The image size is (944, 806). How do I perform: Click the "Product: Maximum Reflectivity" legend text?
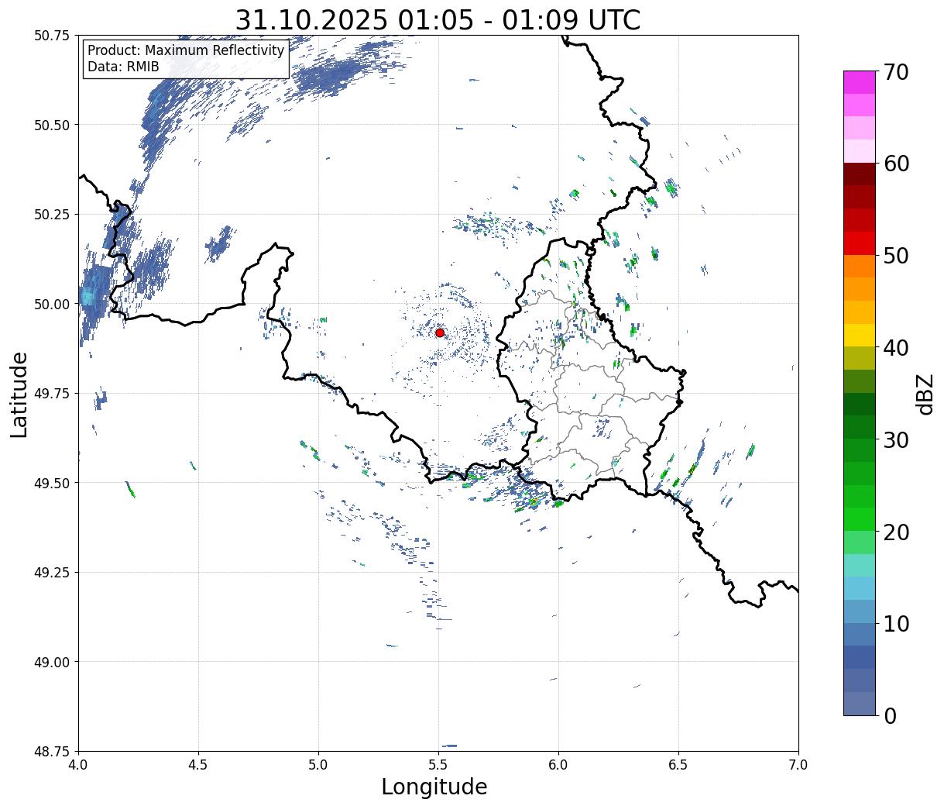186,50
